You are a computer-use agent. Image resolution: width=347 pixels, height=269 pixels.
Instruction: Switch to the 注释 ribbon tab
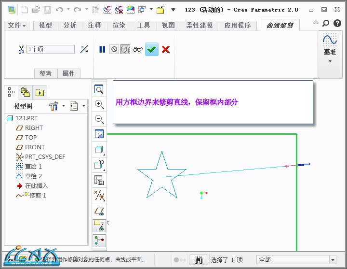tap(94, 25)
